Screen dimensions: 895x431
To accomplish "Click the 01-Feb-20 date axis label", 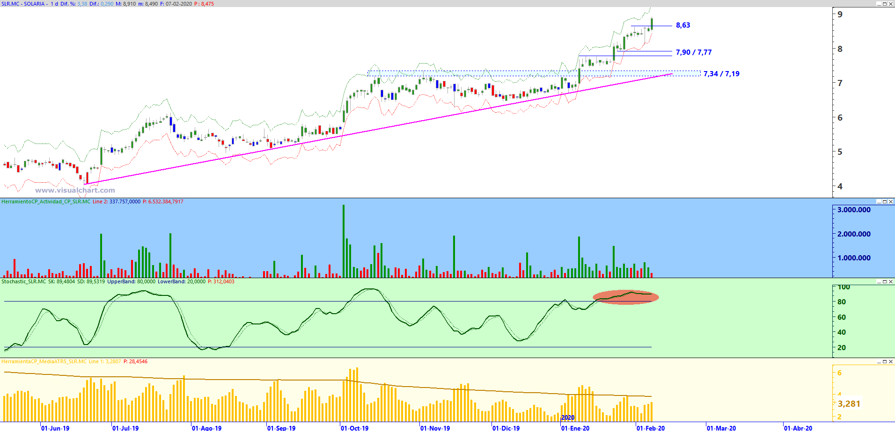I will pos(651,428).
